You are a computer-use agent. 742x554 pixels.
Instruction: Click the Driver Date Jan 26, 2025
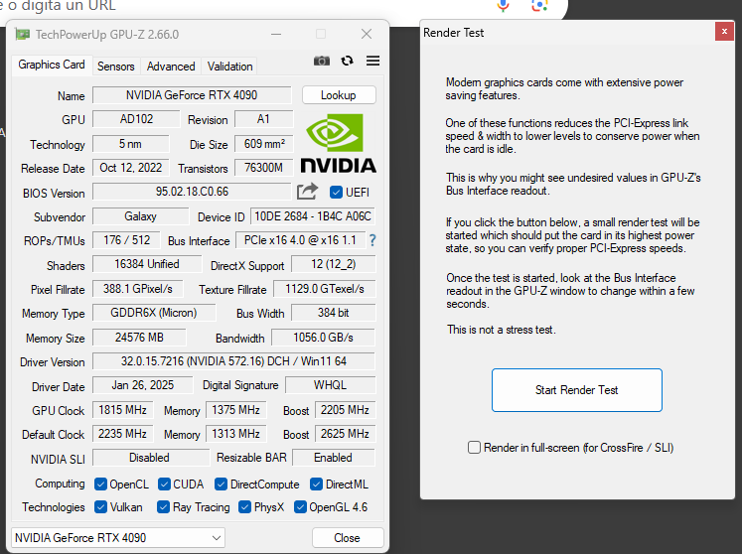click(142, 385)
